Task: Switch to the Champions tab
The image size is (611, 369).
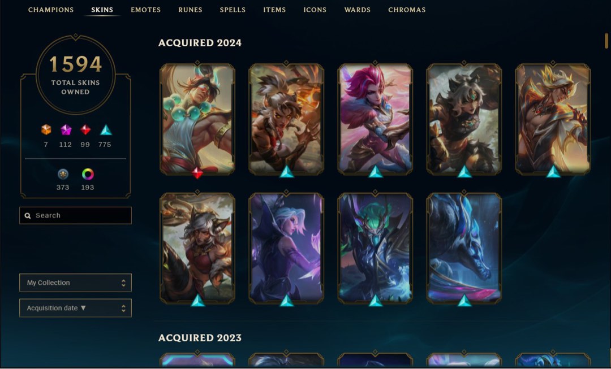Action: tap(51, 10)
